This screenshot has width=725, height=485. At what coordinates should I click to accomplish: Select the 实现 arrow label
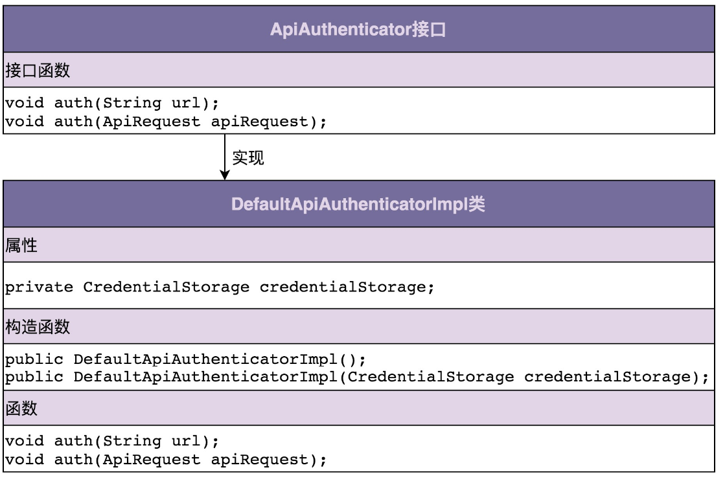click(x=248, y=158)
